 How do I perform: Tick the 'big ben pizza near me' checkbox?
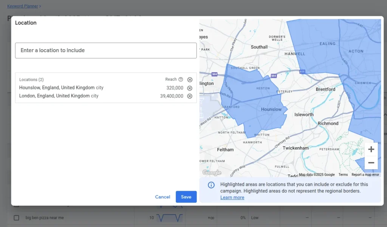tap(16, 218)
